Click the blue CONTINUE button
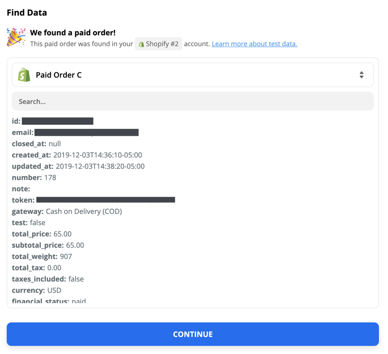This screenshot has width=388, height=354. coord(193,334)
